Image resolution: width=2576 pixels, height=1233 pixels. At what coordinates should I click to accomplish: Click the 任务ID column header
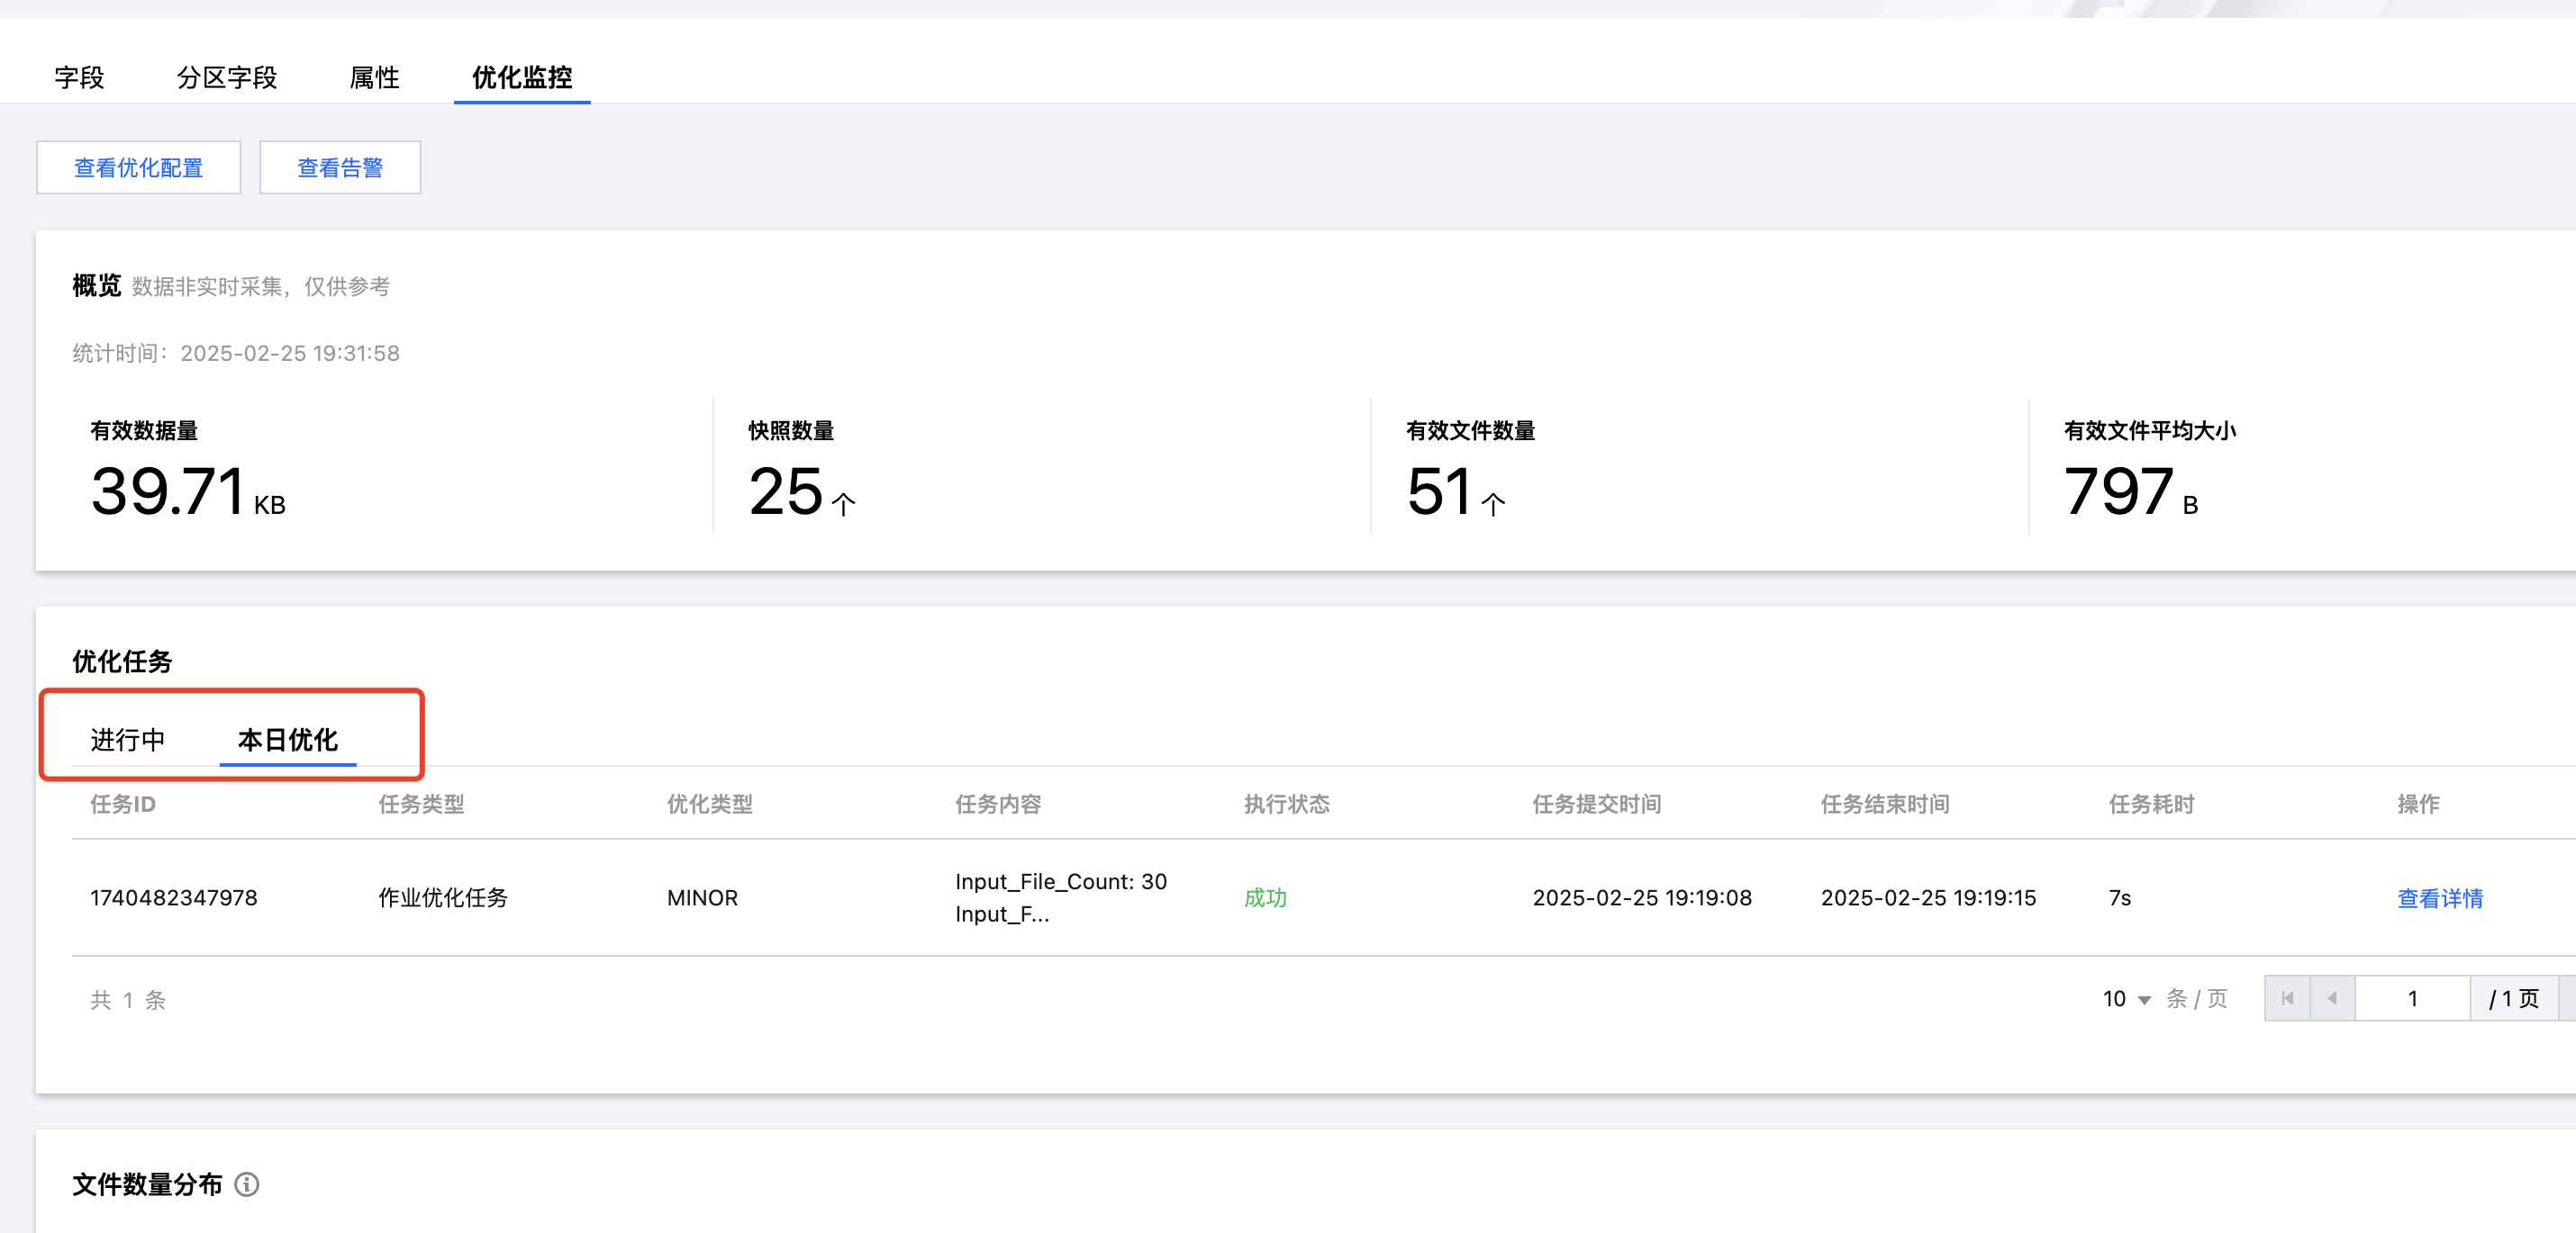coord(123,804)
